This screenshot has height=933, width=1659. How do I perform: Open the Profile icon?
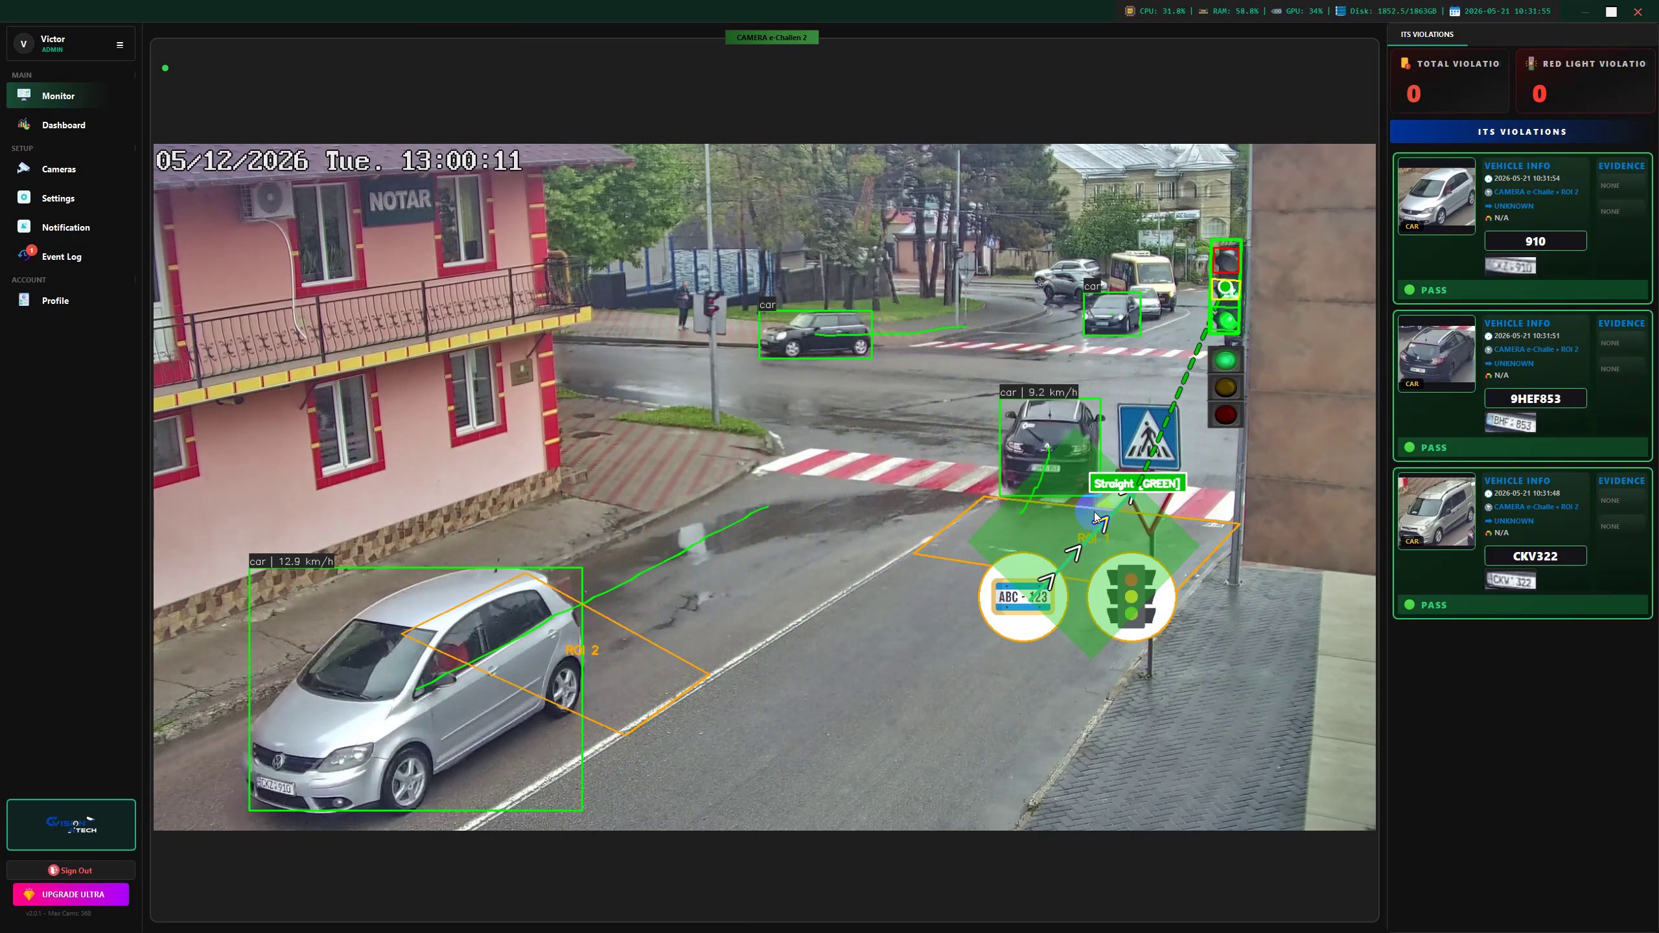click(24, 300)
